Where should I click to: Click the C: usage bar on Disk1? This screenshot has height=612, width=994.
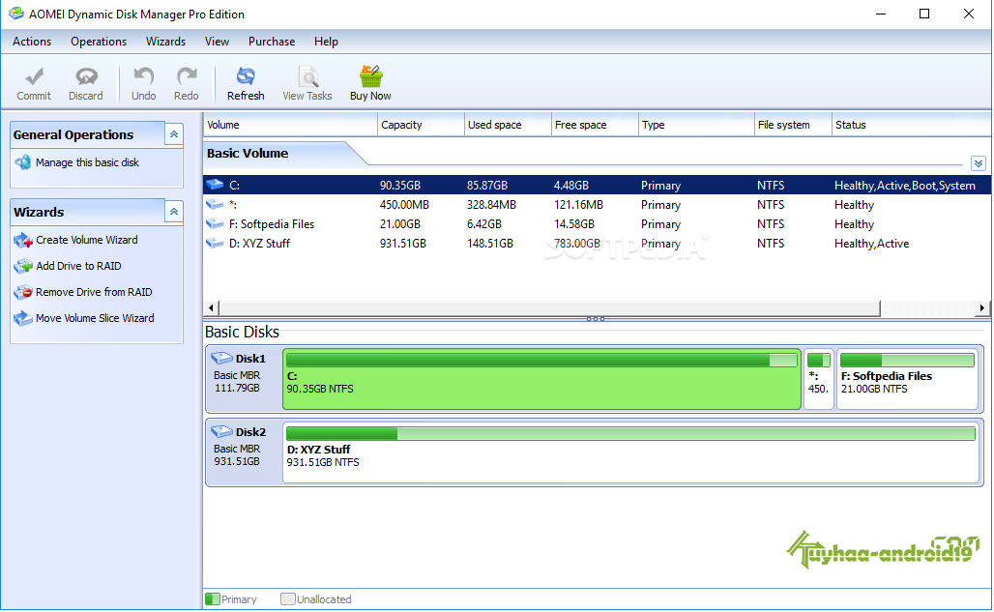541,361
